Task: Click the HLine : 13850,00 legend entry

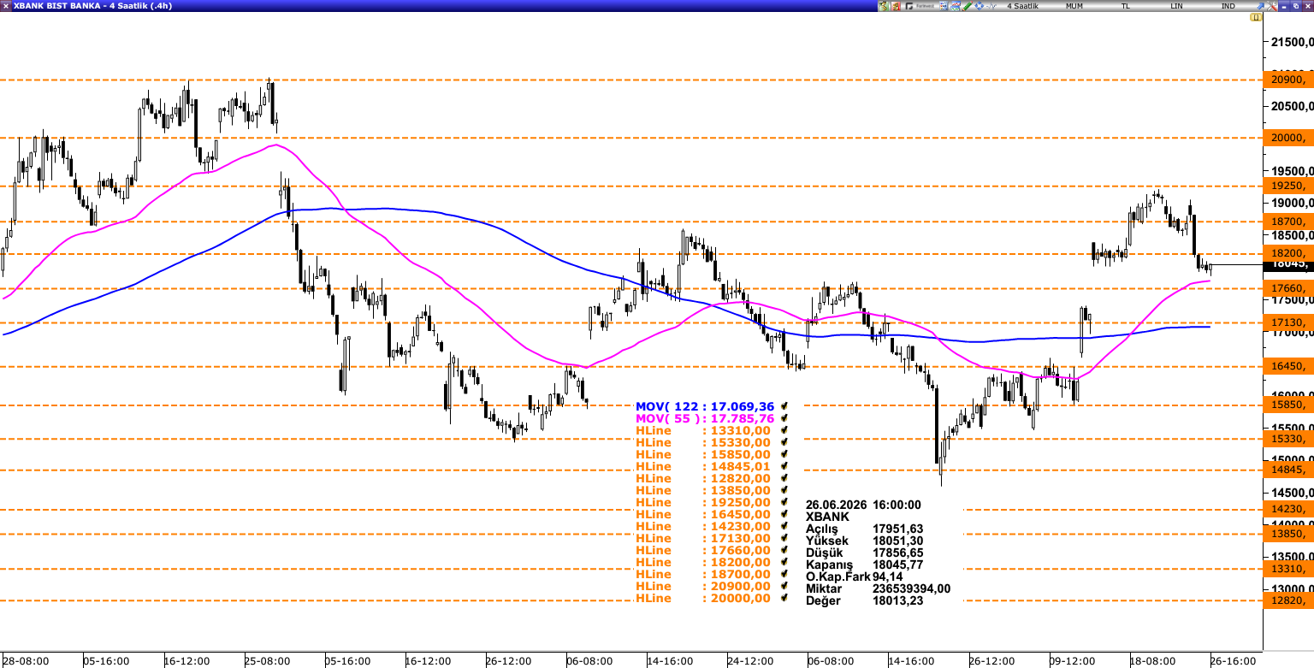Action: (x=703, y=491)
